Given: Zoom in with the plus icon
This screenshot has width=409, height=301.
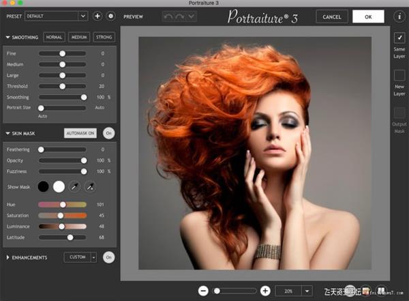Looking at the screenshot, I should pos(265,291).
